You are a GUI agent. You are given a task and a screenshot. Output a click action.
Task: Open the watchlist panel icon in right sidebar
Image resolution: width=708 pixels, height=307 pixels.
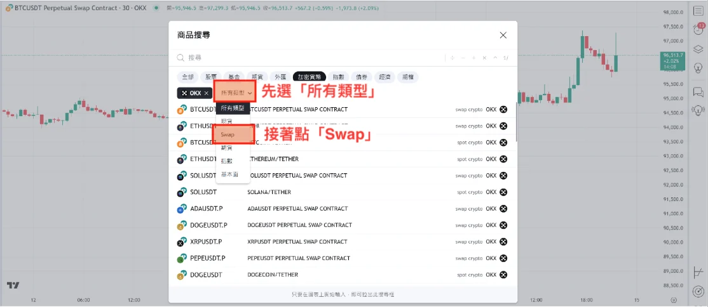(x=698, y=11)
